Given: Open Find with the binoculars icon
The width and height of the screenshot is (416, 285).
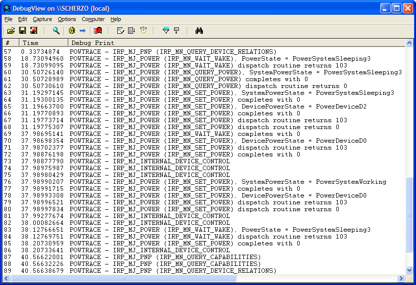Looking at the screenshot, I should click(x=199, y=31).
